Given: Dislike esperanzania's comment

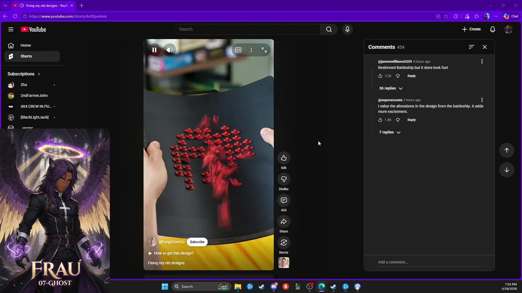Looking at the screenshot, I should coord(398,120).
